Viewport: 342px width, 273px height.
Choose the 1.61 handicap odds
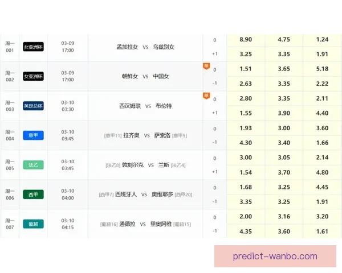click(322, 231)
